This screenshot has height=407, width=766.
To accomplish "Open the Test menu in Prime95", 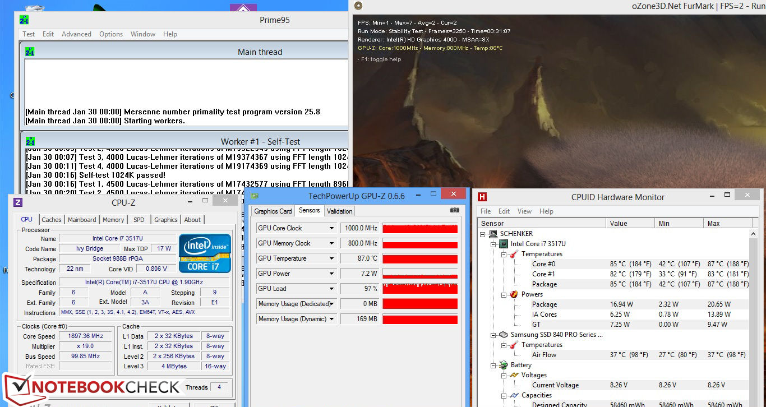I will [29, 34].
